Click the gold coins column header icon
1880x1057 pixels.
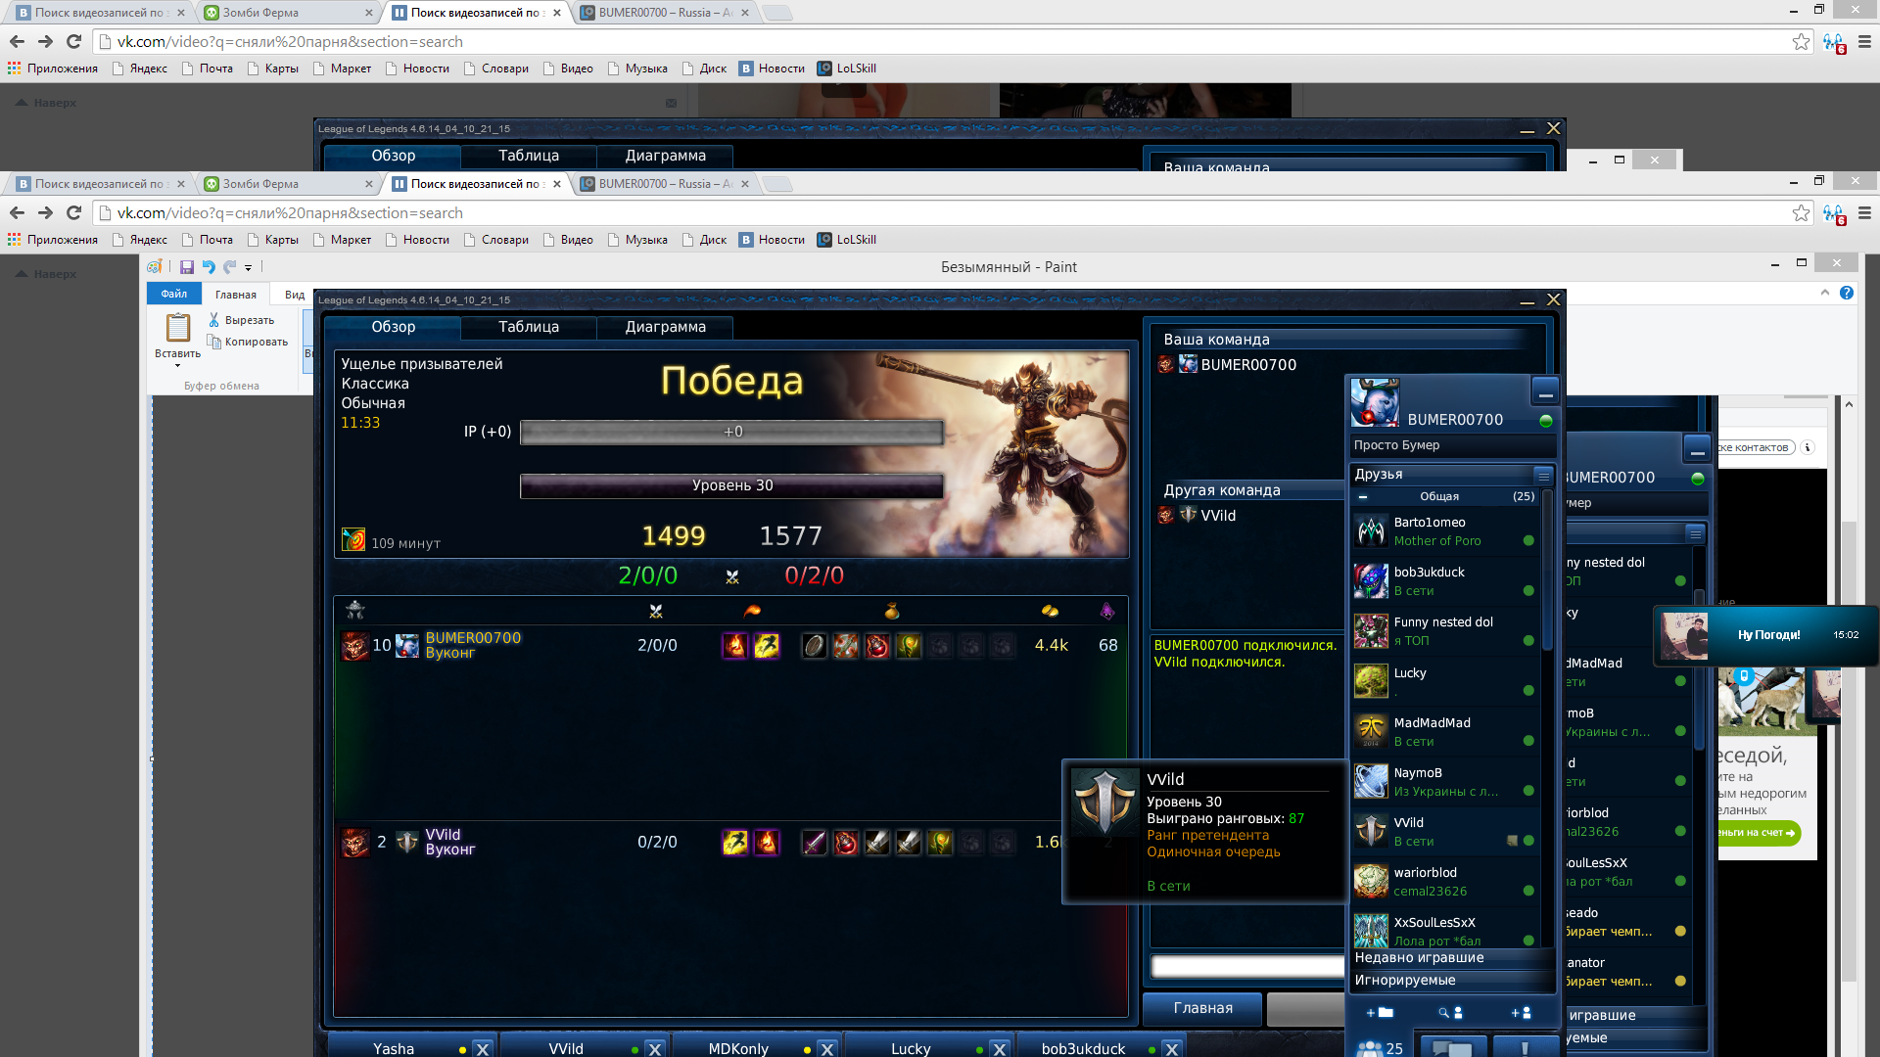(1050, 612)
